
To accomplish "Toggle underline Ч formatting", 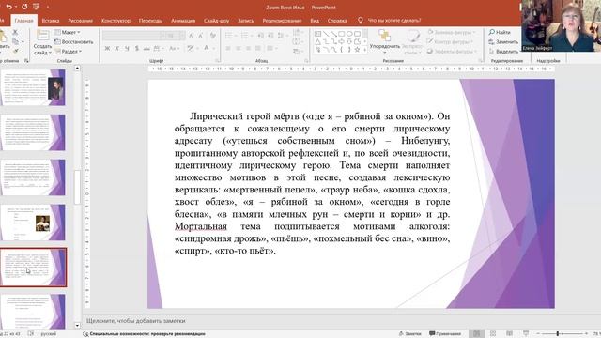I will [127, 48].
